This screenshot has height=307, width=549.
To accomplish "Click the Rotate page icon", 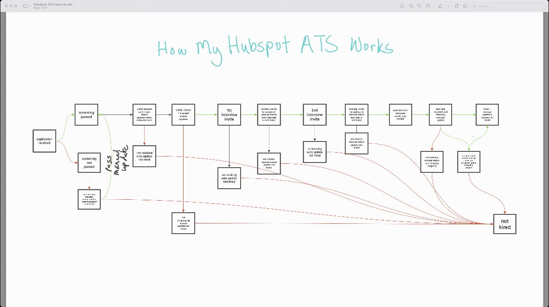I will [456, 6].
